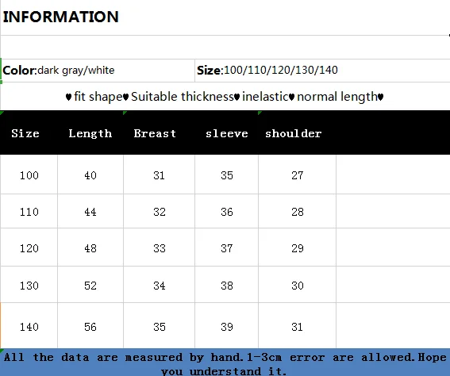Click the shoulder column header
The width and height of the screenshot is (450, 376).
click(x=294, y=133)
